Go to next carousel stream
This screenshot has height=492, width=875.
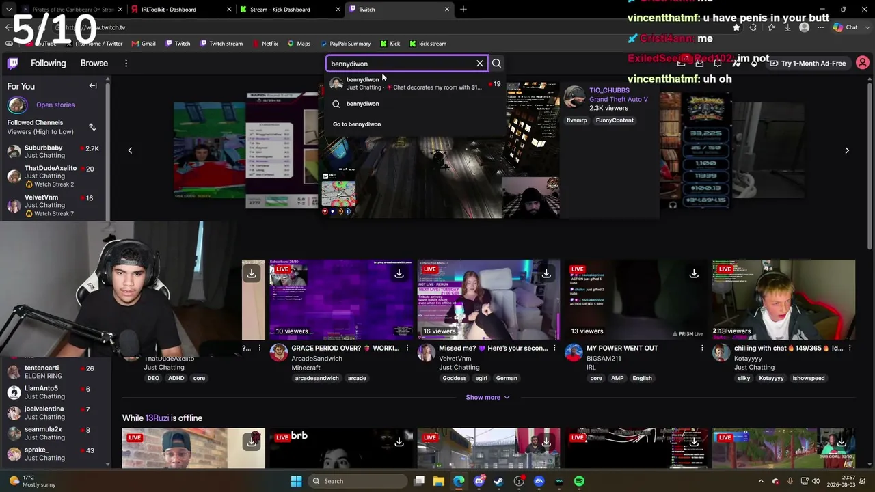click(847, 150)
